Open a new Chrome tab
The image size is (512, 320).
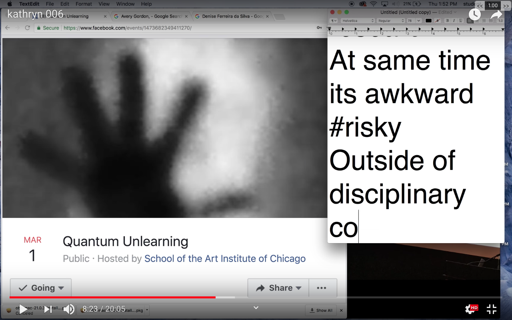(x=280, y=16)
